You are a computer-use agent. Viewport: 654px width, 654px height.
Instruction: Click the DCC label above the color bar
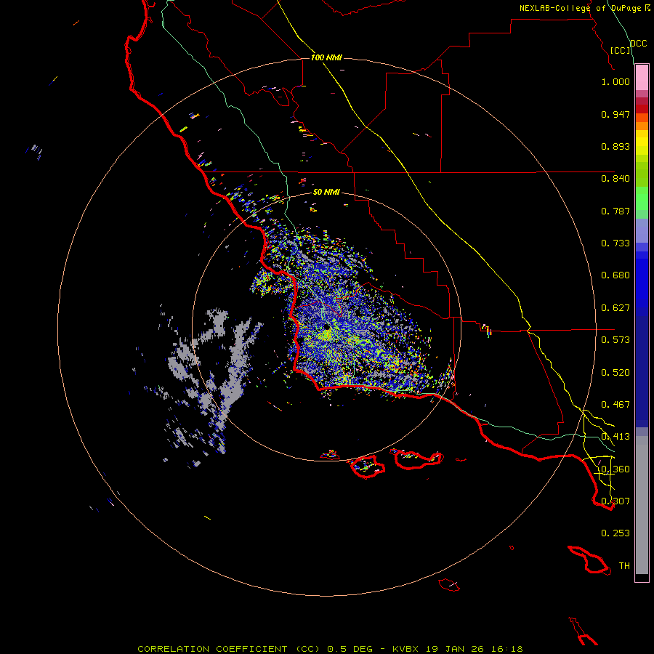tap(639, 44)
